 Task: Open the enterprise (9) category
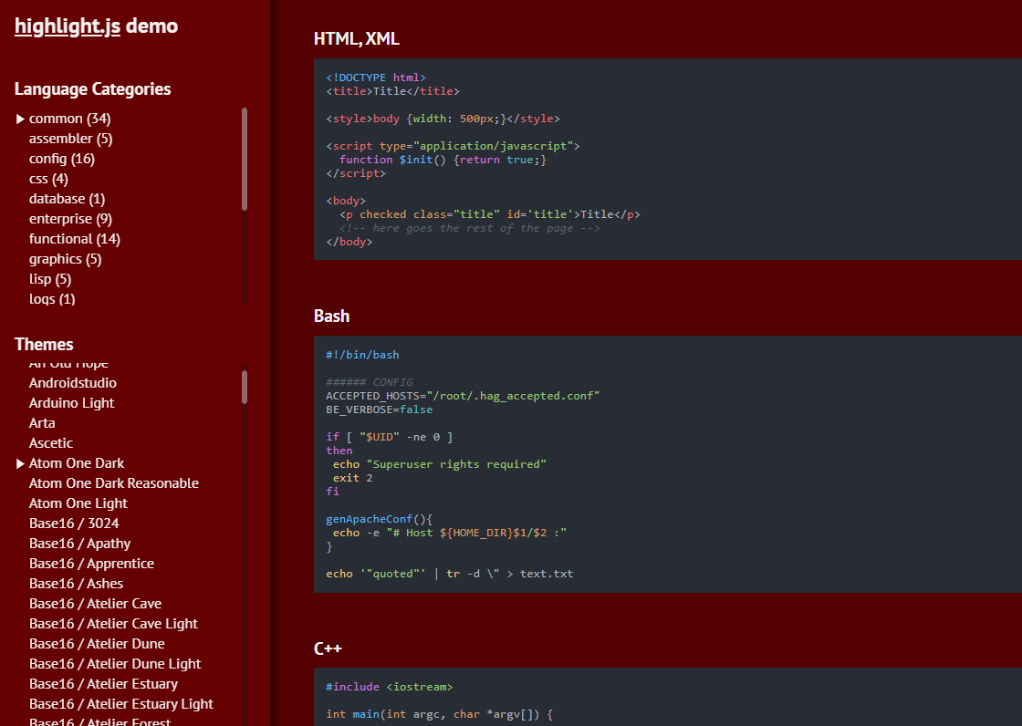tap(70, 219)
